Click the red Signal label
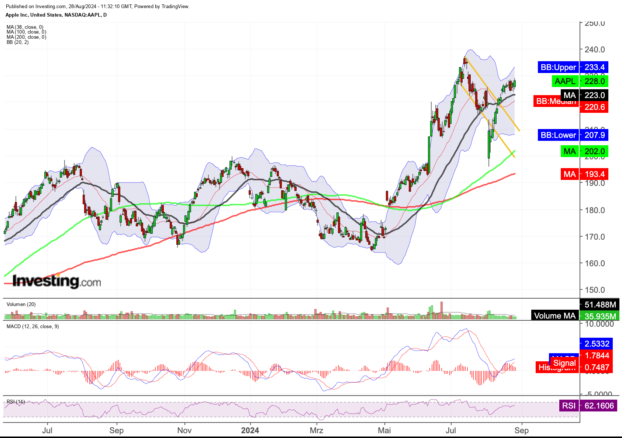622x438 pixels. click(x=564, y=363)
